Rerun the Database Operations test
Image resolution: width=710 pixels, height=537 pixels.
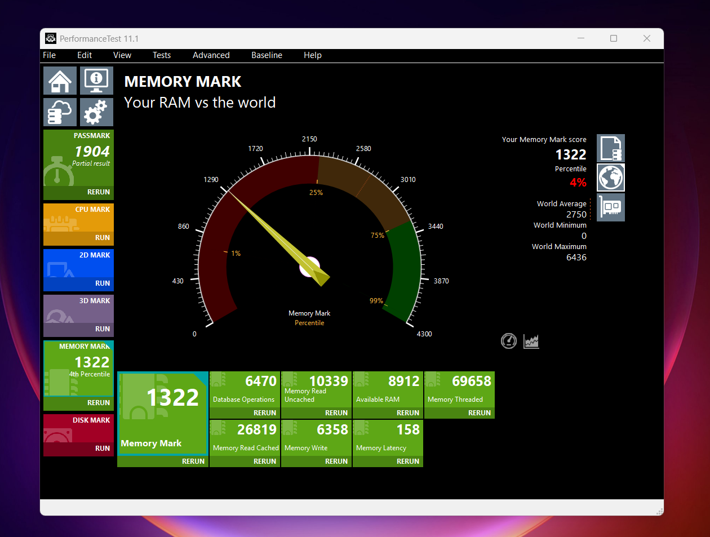(x=264, y=413)
